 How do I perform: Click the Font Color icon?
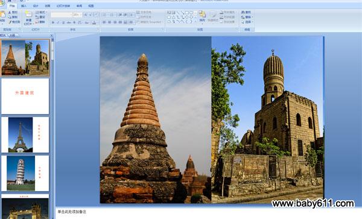tap(94, 22)
